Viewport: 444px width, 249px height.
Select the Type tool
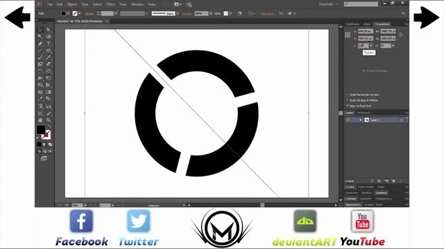tap(49, 44)
